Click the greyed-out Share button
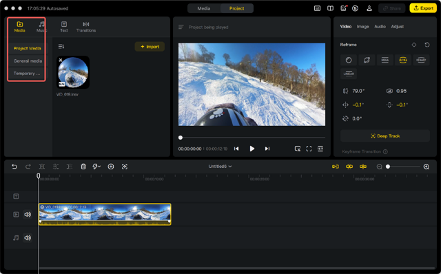The height and width of the screenshot is (274, 441). tap(392, 8)
